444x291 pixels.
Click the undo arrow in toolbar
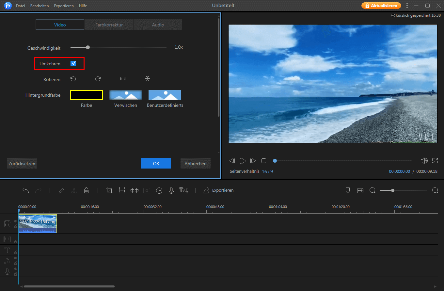coord(26,190)
